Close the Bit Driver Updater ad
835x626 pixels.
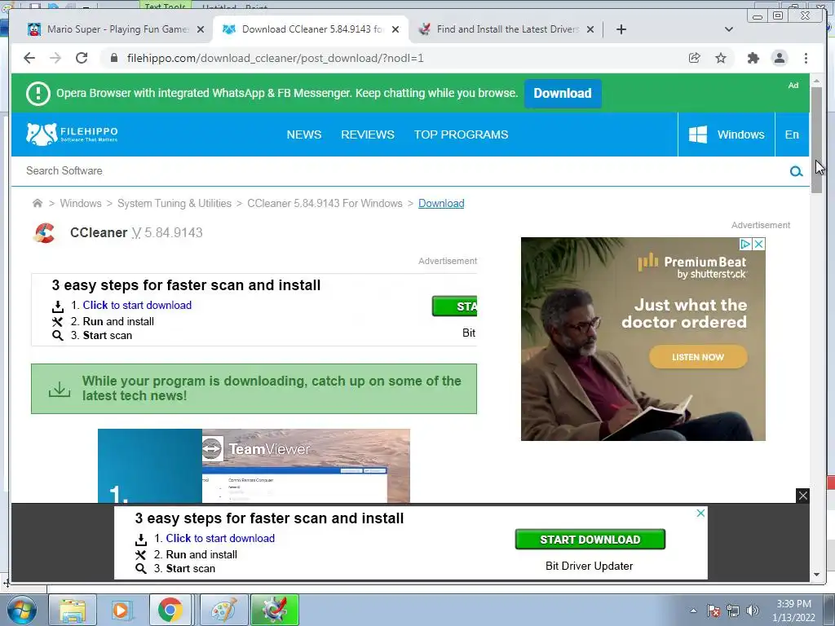pyautogui.click(x=700, y=513)
